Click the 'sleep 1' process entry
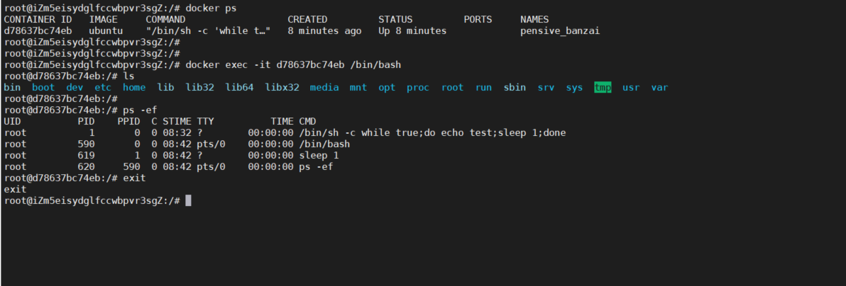The width and height of the screenshot is (846, 286). coord(319,155)
